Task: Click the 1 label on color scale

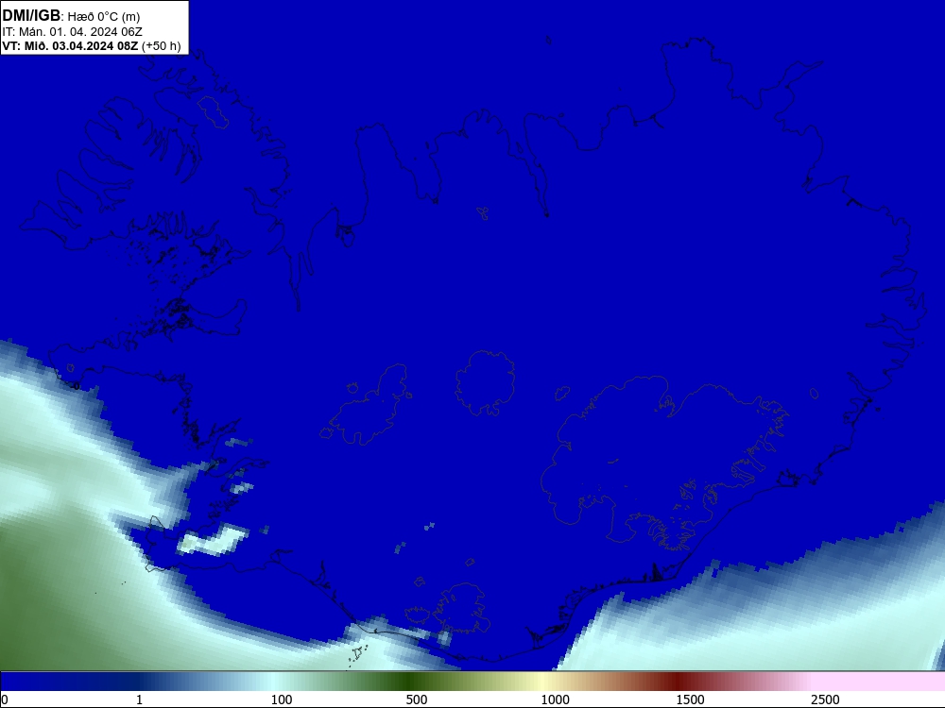Action: pos(139,700)
